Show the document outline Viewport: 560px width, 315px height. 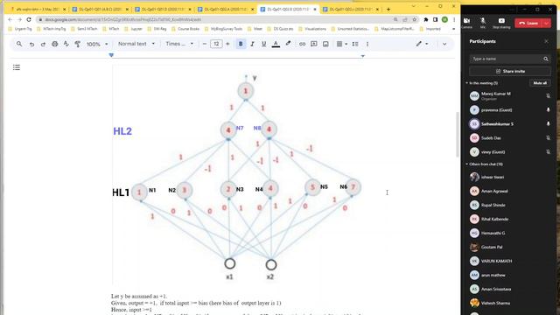[x=17, y=67]
